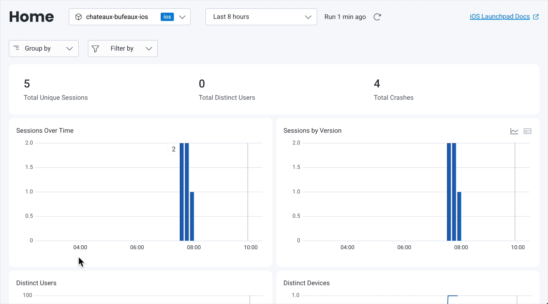This screenshot has width=548, height=304.
Task: Click the blue ios platform badge
Action: (167, 17)
